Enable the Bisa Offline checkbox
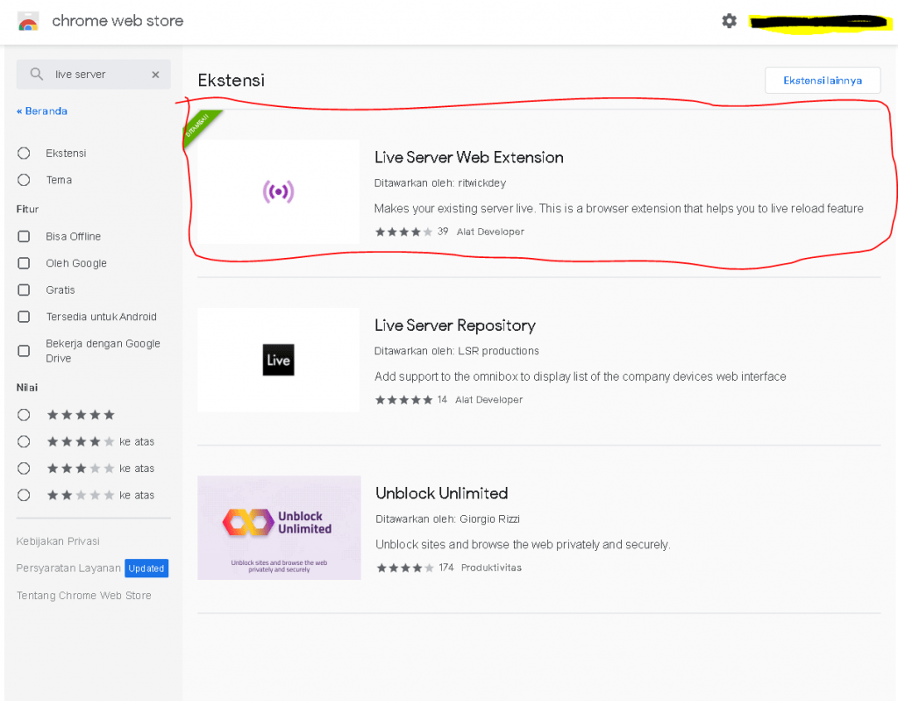The image size is (898, 701). pyautogui.click(x=24, y=236)
